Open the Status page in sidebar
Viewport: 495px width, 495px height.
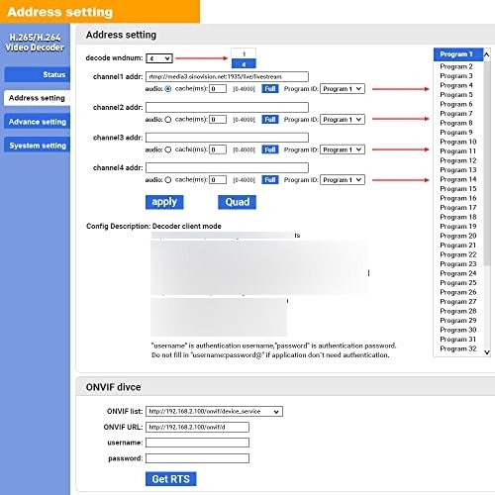coord(38,74)
